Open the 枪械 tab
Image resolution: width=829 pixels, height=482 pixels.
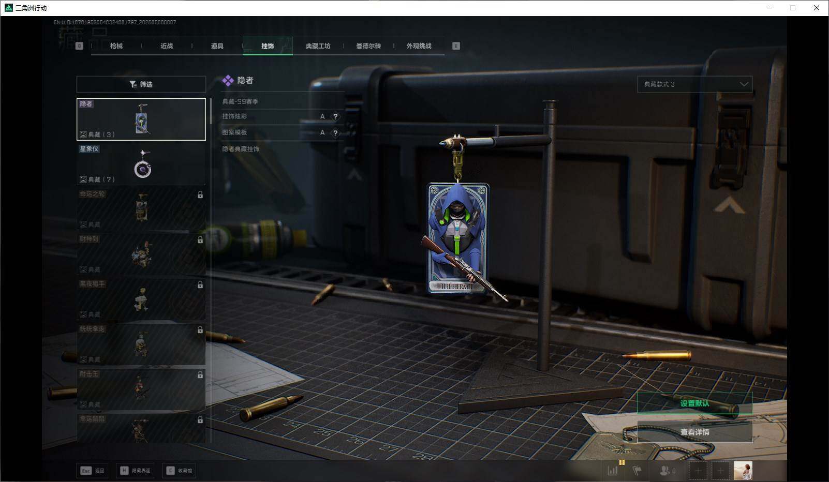116,46
